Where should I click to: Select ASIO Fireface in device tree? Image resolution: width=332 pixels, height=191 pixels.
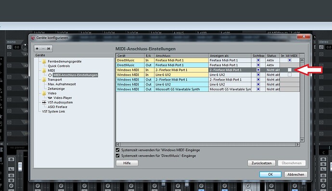coord(57,107)
